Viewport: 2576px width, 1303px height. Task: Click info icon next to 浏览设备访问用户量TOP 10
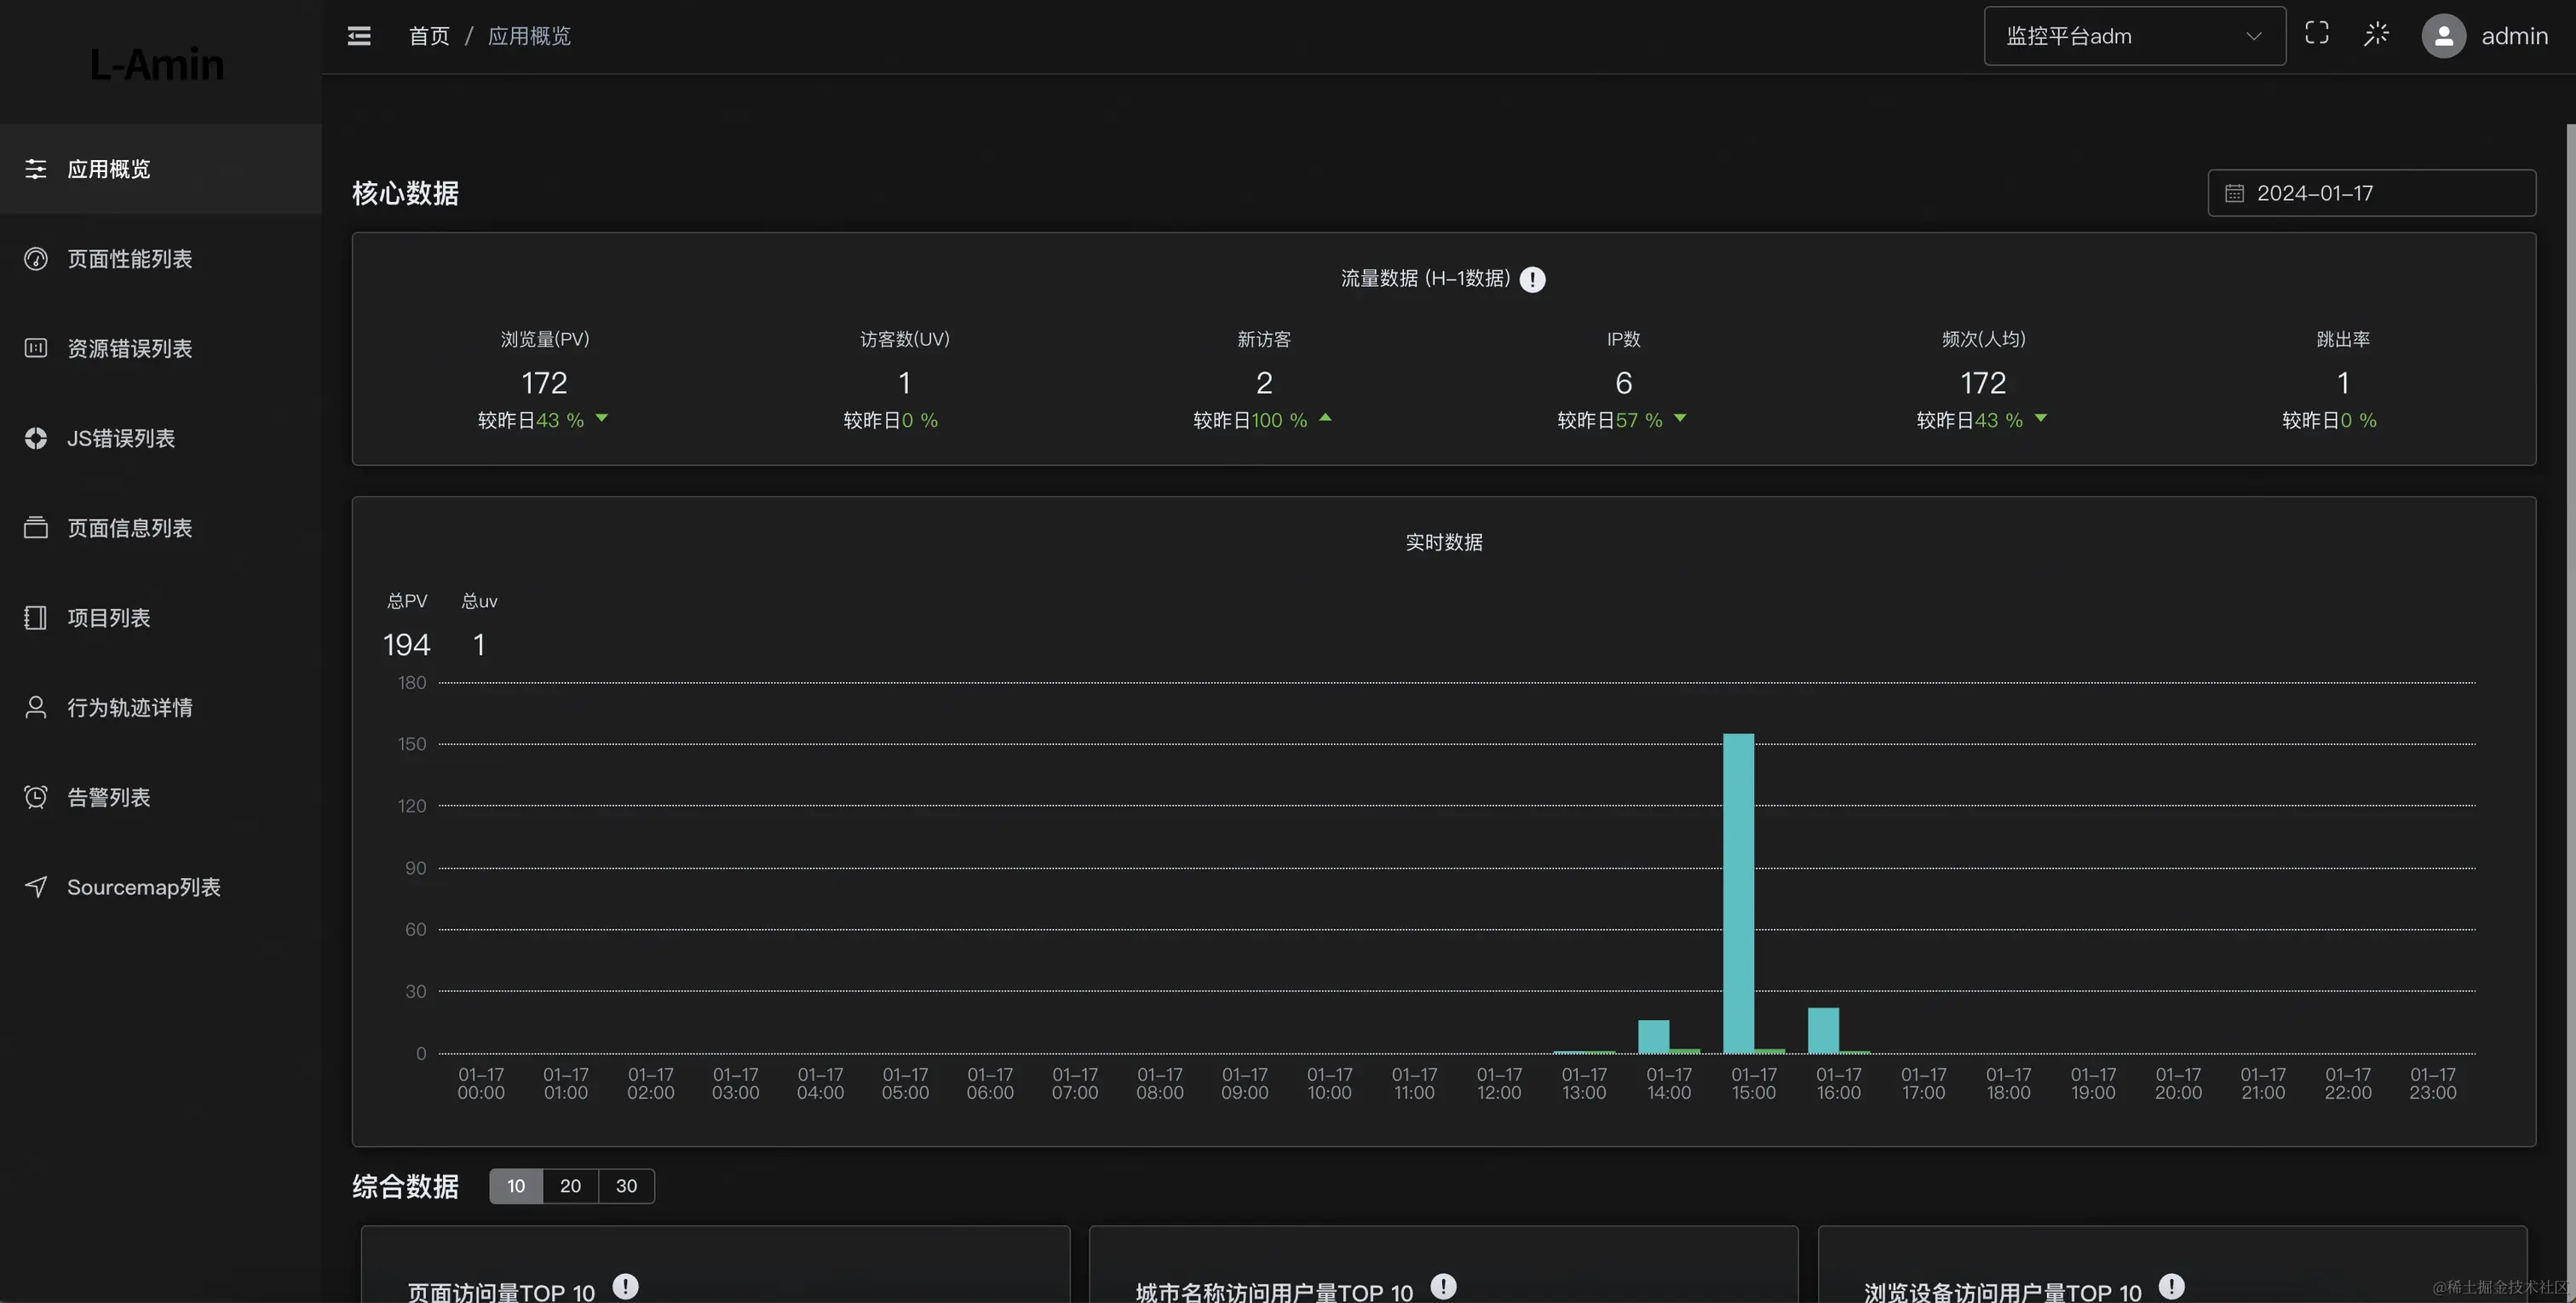point(2171,1286)
